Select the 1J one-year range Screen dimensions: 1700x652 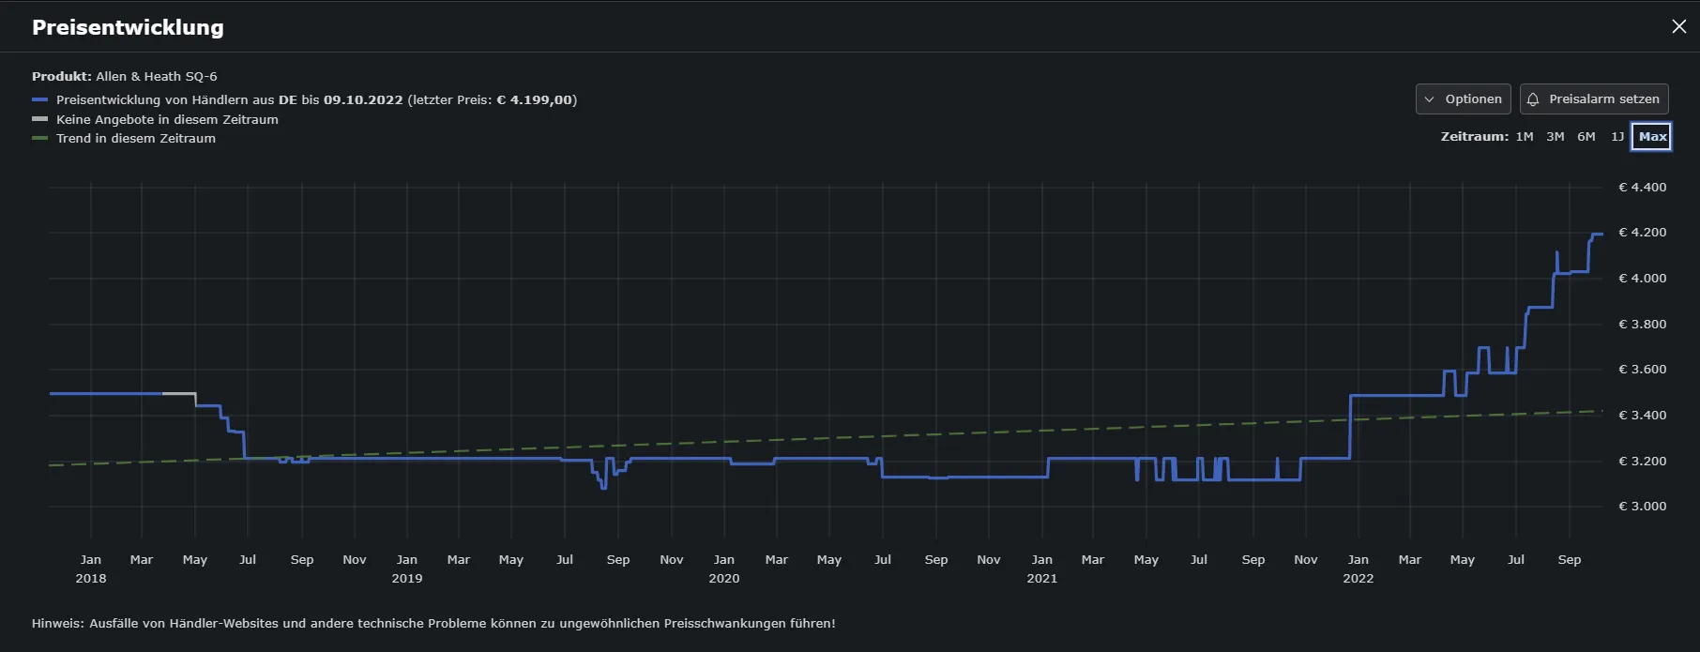1617,137
